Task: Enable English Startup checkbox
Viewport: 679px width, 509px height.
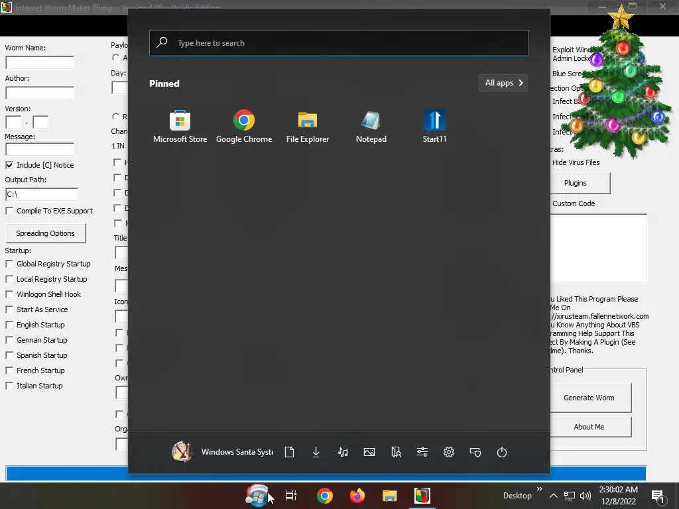Action: tap(9, 325)
